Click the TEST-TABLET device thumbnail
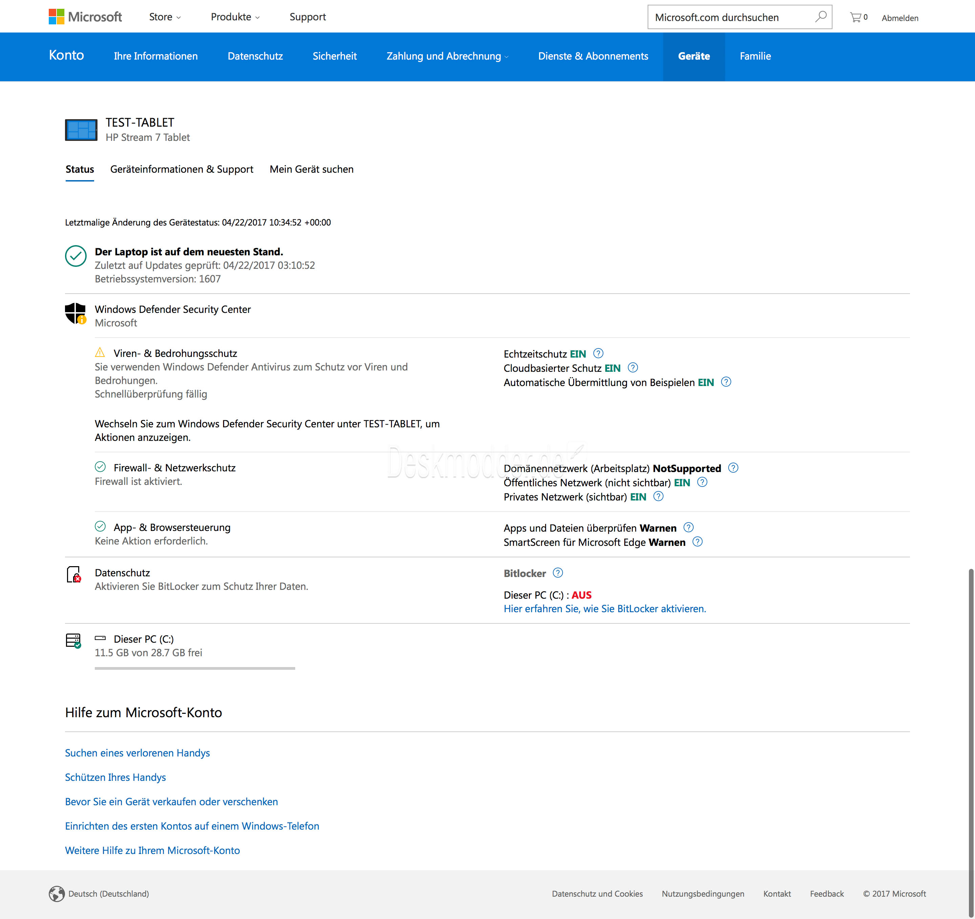 point(81,130)
